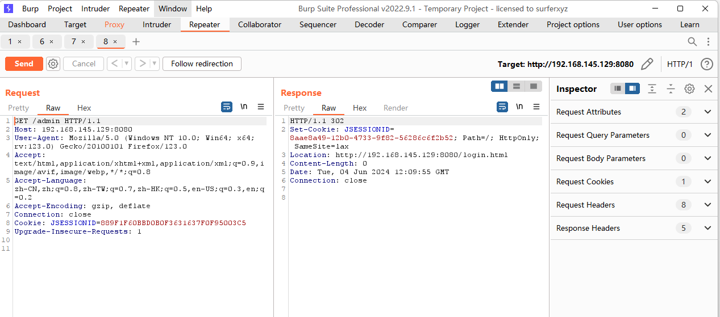Click the Cancel button
The height and width of the screenshot is (317, 720).
[84, 64]
